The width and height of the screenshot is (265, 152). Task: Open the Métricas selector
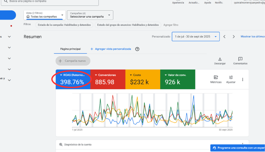click(x=216, y=79)
